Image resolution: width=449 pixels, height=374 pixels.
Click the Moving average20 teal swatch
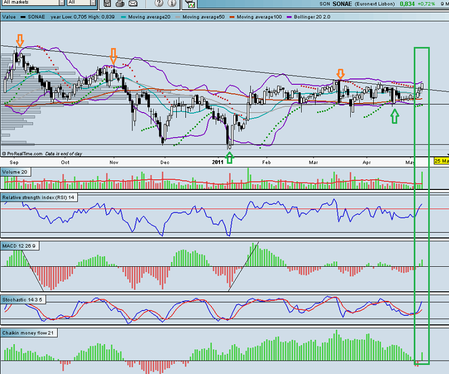123,17
